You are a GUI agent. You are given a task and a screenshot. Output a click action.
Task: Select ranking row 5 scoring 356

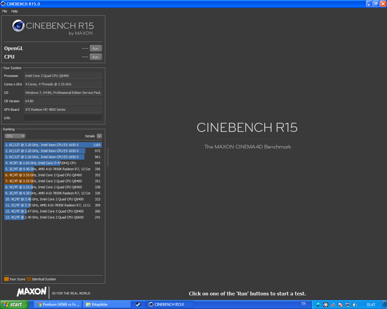(x=53, y=169)
